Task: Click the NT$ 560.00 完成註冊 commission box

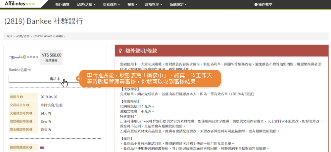Action: coord(51,57)
